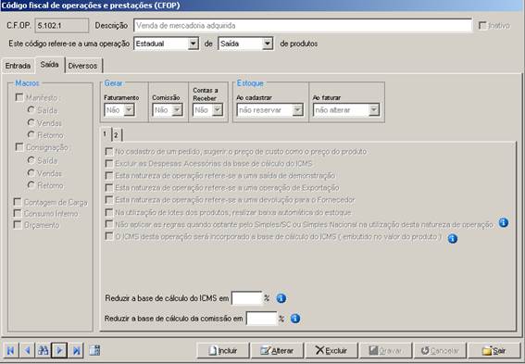
Task: Switch to the Entrada tab
Action: [x=19, y=66]
